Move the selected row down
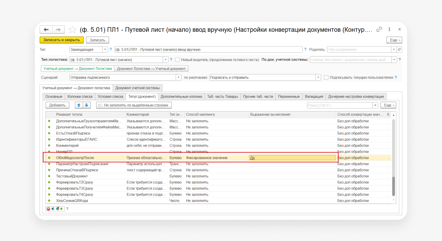This screenshot has height=241, width=442. coord(86,105)
